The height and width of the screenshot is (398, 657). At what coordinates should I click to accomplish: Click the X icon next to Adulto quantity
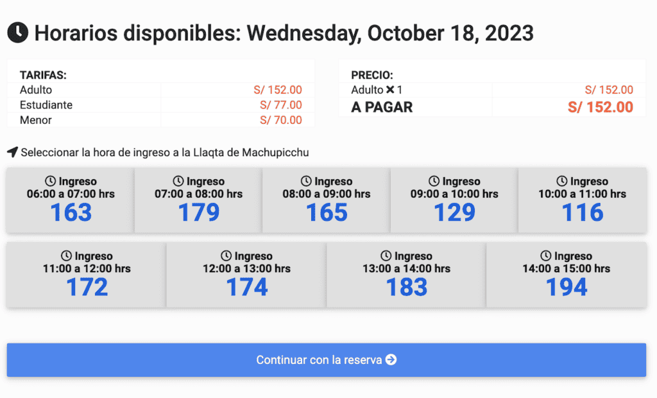click(x=390, y=90)
